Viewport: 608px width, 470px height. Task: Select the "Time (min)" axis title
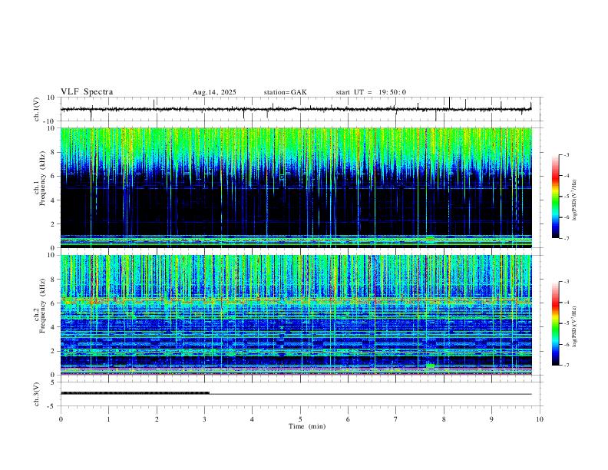click(x=307, y=426)
